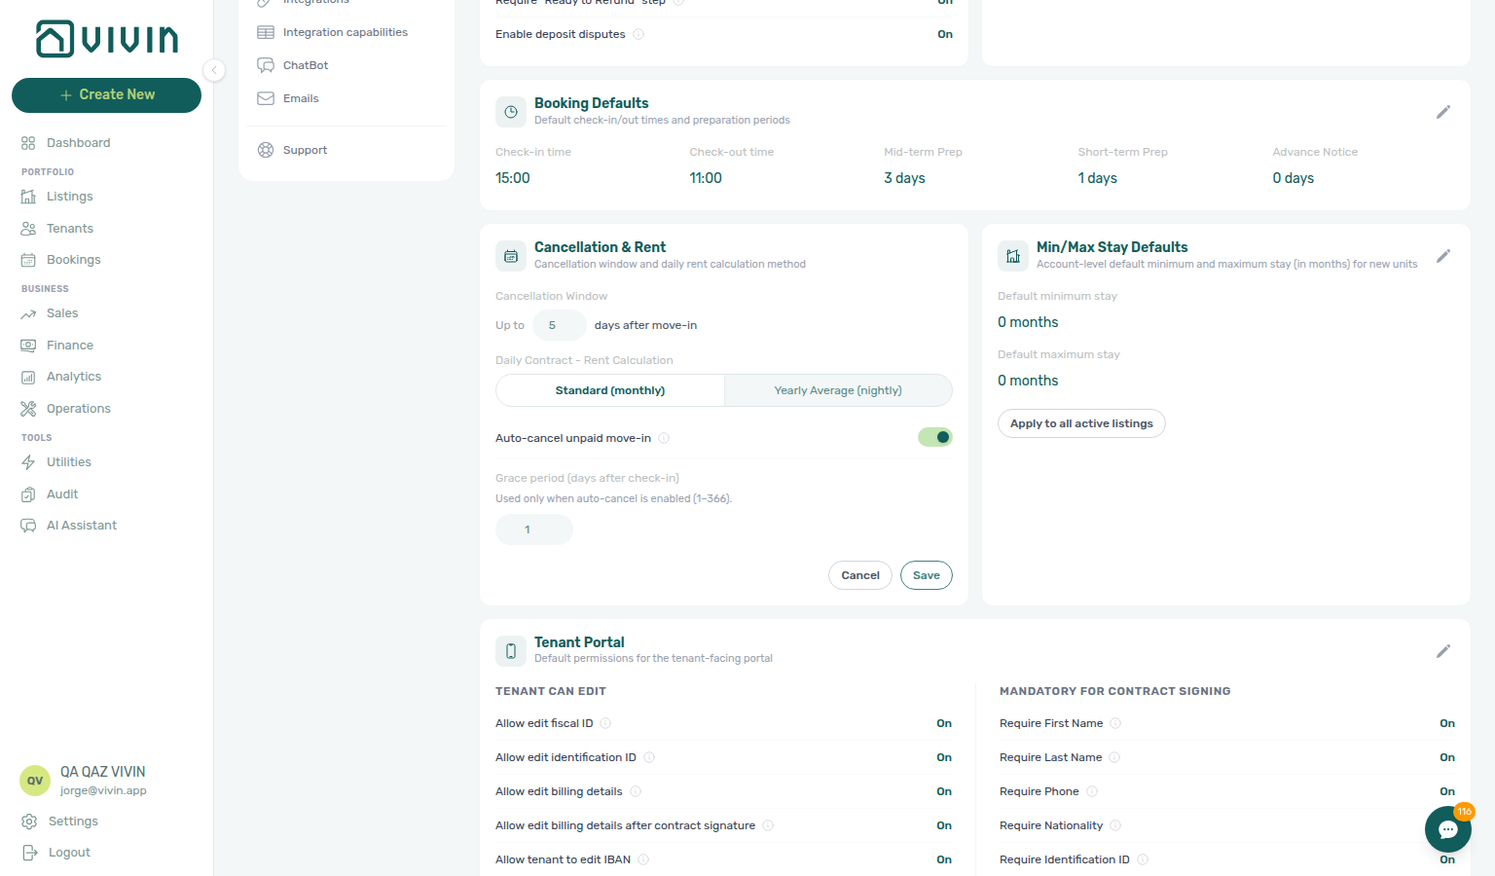Click the Check-out time value 11:00
The width and height of the screenshot is (1495, 876).
(706, 178)
